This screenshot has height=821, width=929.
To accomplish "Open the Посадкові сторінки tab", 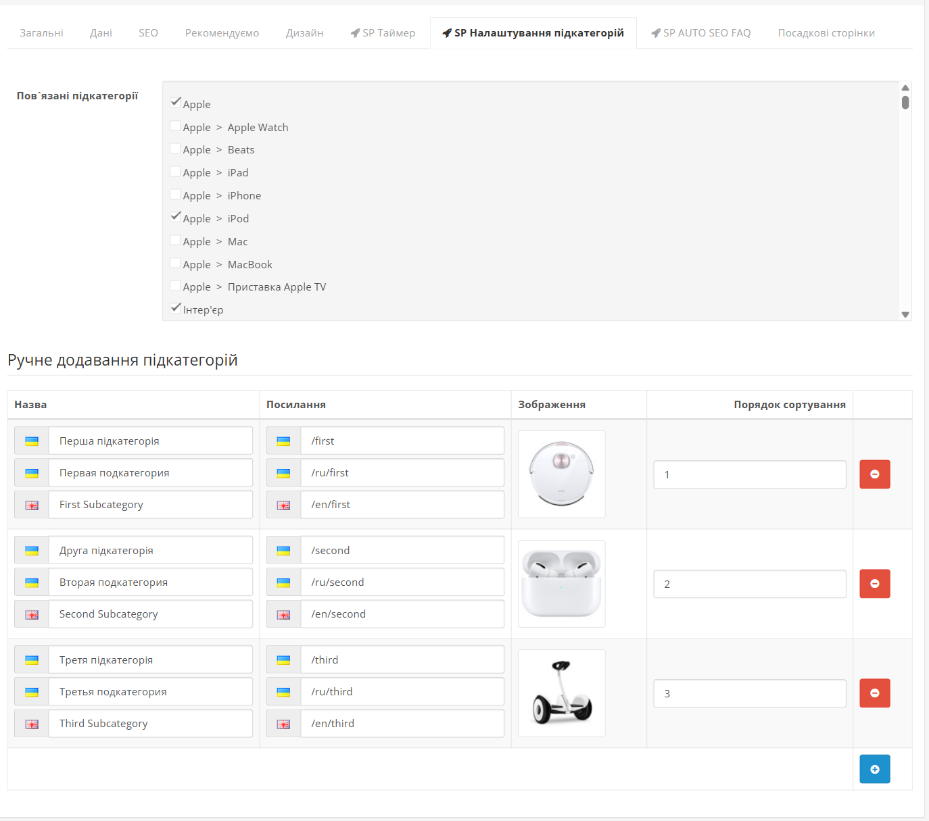I will point(826,33).
